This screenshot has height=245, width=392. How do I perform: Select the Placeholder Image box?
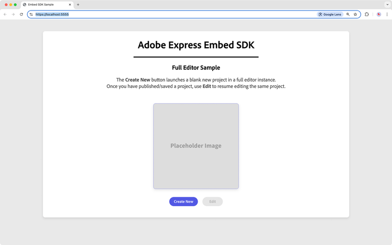(196, 146)
